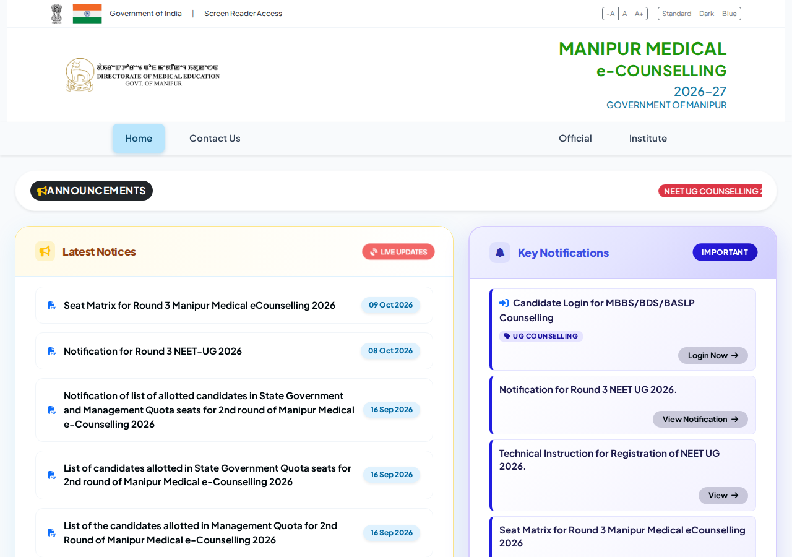Click the PDF icon for Seat Matrix Round 3 notice
Image resolution: width=792 pixels, height=557 pixels.
pyautogui.click(x=52, y=306)
